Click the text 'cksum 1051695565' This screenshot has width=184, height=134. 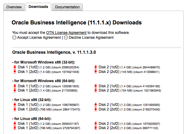146,105
